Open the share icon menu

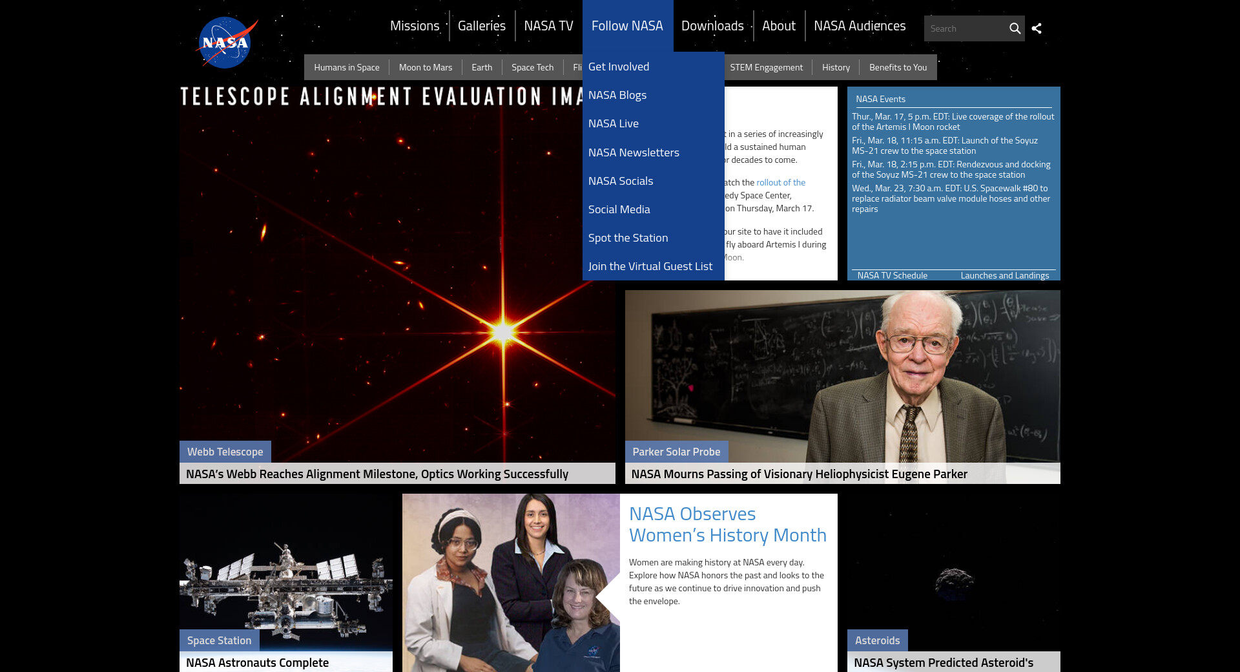(x=1037, y=28)
